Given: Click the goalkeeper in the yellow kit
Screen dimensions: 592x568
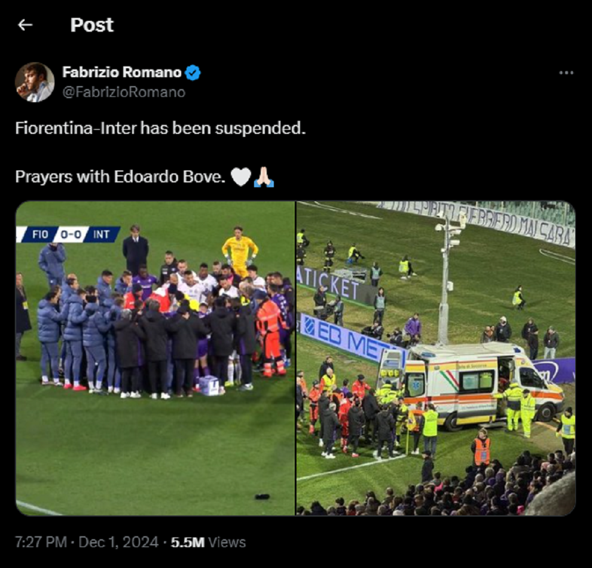Looking at the screenshot, I should pyautogui.click(x=239, y=251).
